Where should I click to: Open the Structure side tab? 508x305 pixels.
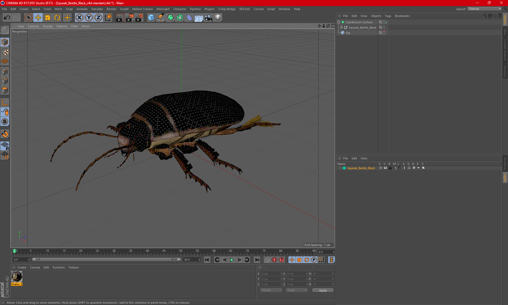click(505, 71)
